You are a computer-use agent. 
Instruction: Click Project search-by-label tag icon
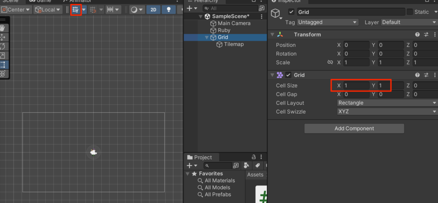257,166
